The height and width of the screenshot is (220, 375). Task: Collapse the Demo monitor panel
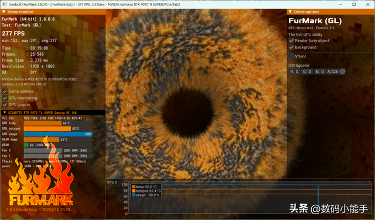click(x=4, y=12)
